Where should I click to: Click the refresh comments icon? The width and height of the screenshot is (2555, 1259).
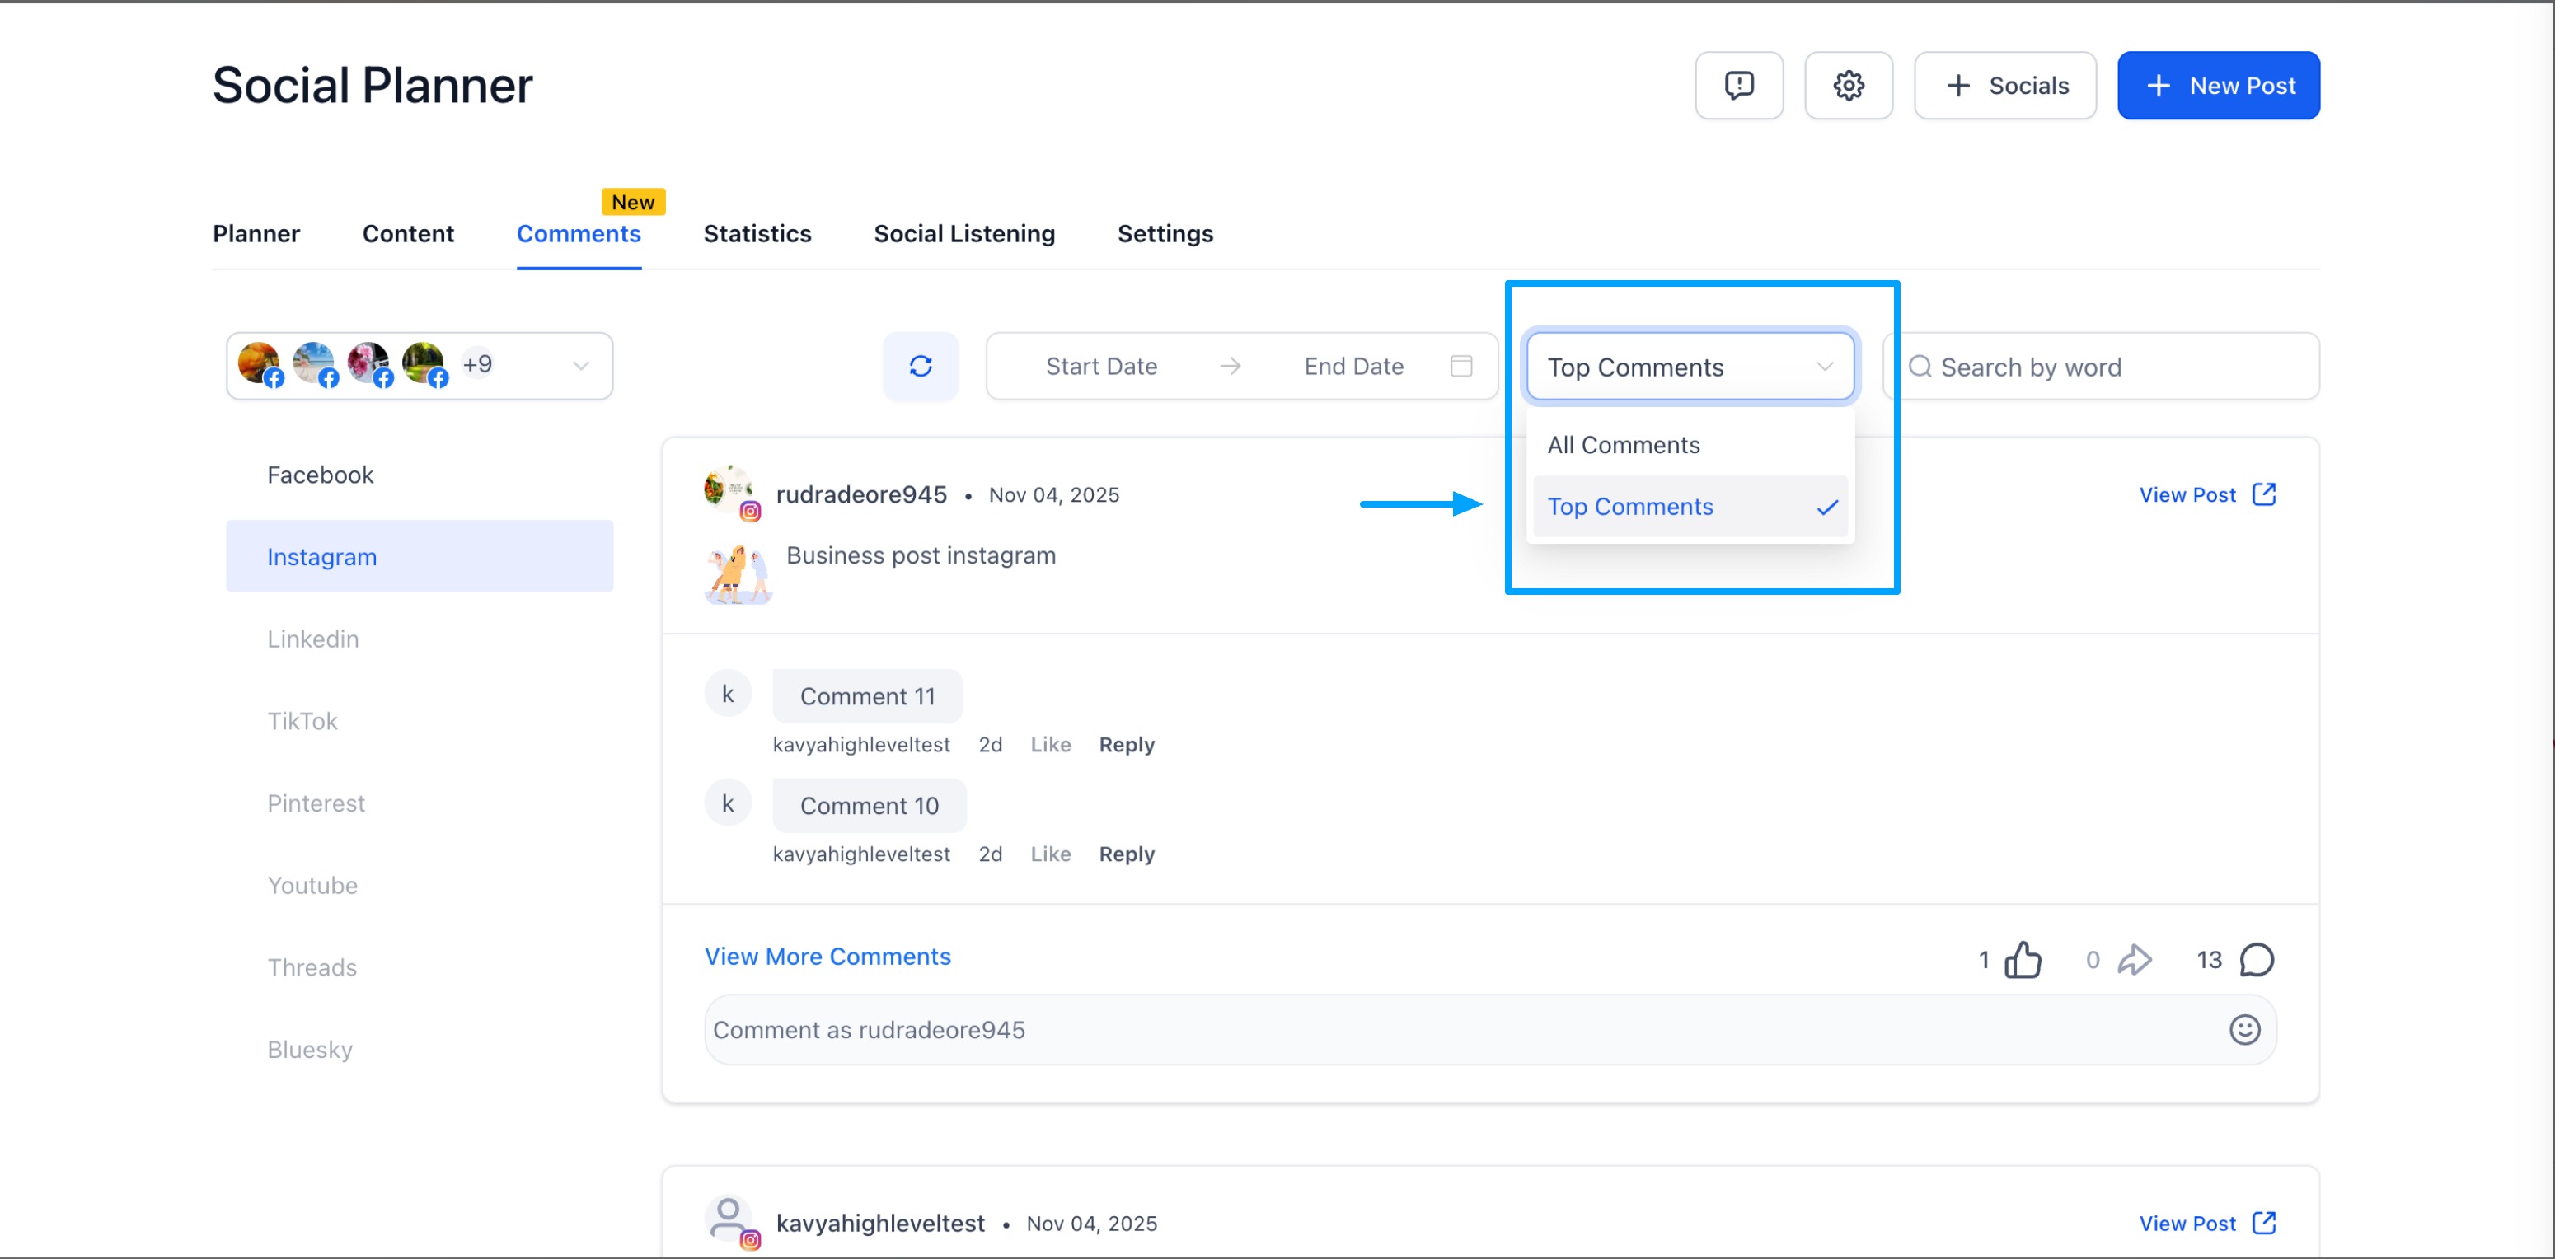tap(920, 366)
